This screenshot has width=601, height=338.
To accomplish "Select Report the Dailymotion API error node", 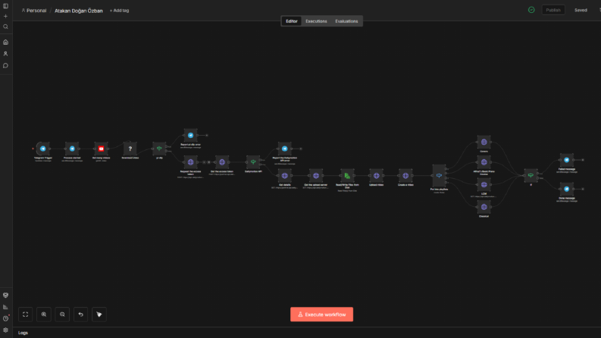I will pos(285,149).
